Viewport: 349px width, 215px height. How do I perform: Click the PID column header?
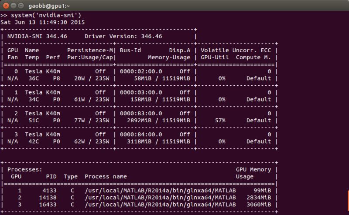point(51,177)
